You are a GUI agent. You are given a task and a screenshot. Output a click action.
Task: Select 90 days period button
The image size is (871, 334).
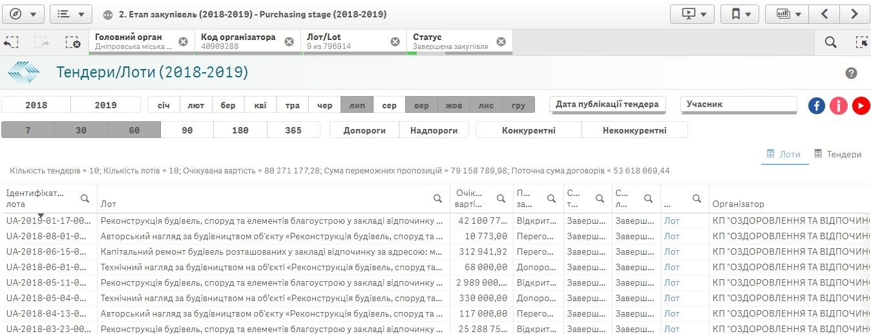[x=187, y=130]
